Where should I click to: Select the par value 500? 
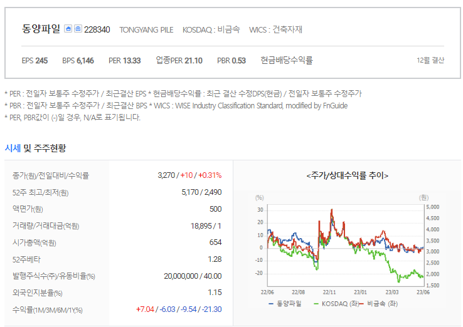point(216,209)
